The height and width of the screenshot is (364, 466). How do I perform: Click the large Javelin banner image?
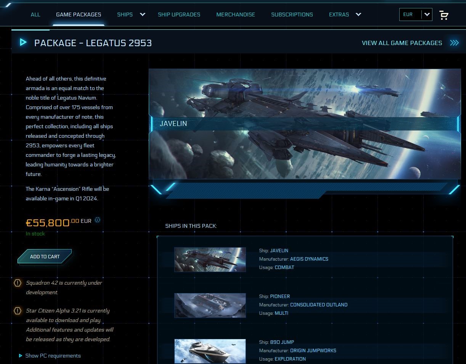coord(305,124)
